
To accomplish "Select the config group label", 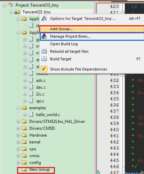I will (35, 163).
